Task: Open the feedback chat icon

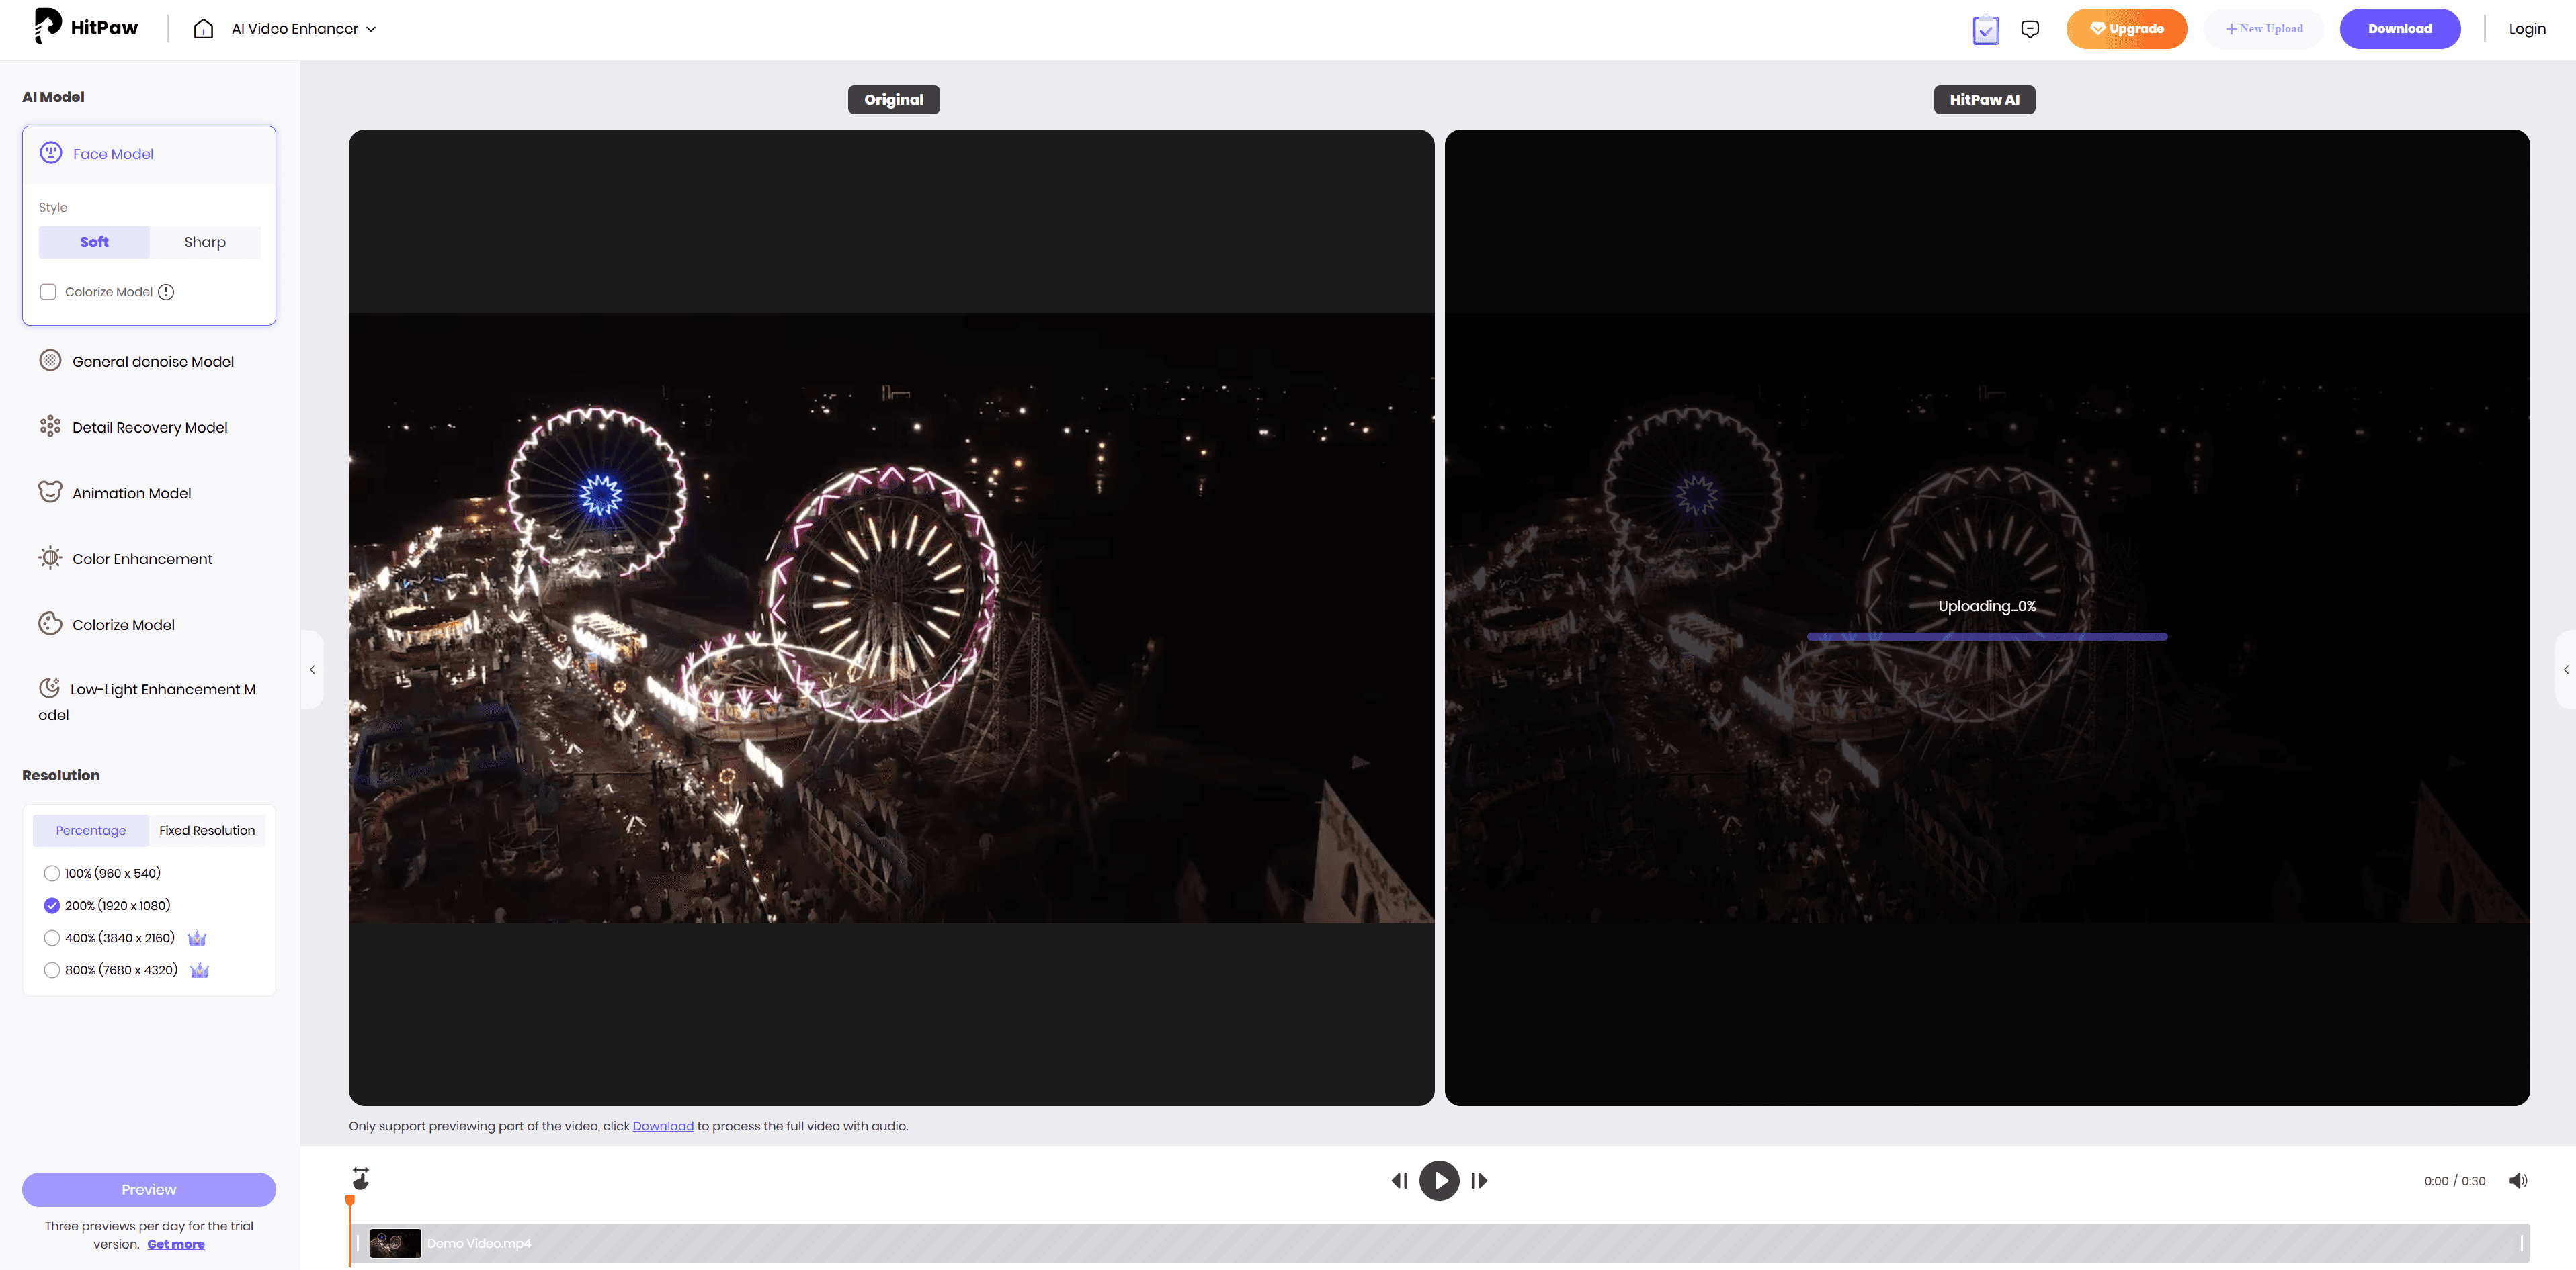Action: point(2030,29)
